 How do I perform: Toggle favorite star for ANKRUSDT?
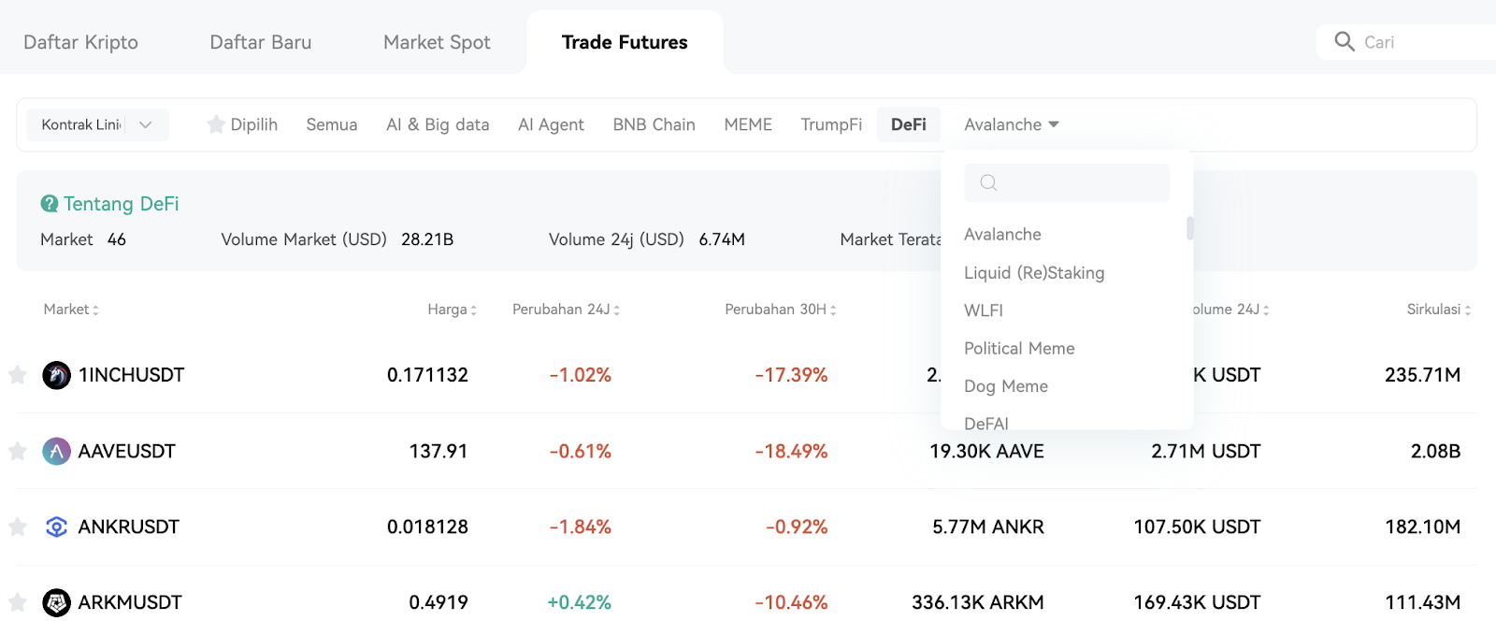point(17,527)
